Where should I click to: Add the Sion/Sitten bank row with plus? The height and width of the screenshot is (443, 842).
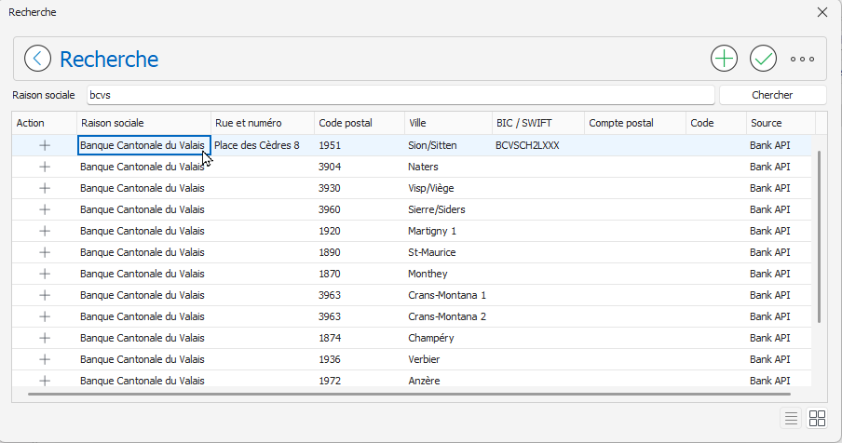pos(45,145)
